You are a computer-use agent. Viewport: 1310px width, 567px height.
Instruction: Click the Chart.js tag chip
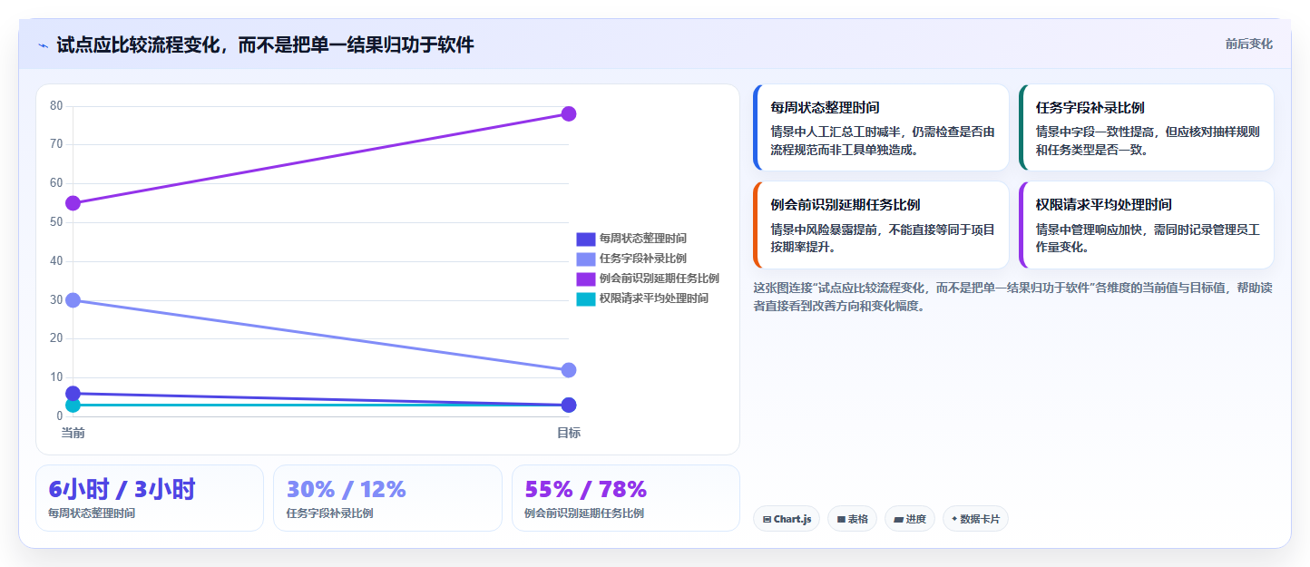(x=787, y=519)
